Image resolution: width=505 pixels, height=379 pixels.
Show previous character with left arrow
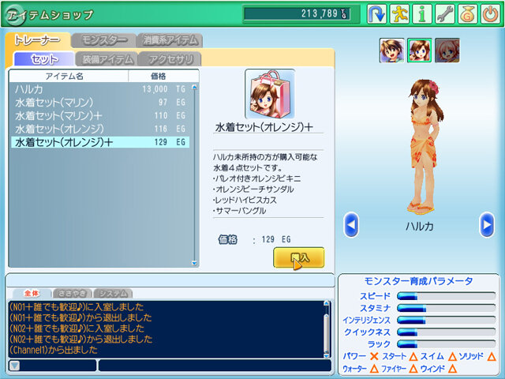pos(351,225)
